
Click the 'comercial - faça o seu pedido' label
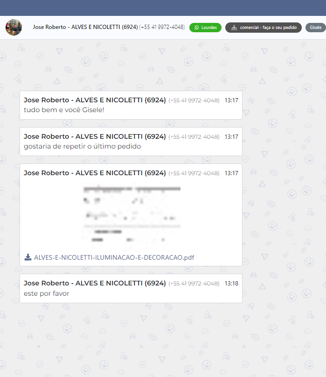268,28
